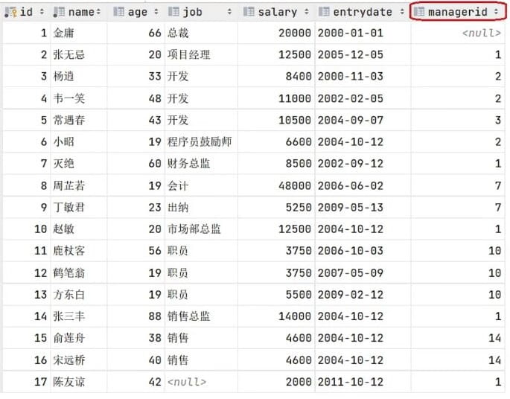Viewport: 510px width, 399px height.
Task: Select the job cell 总裁
Action: coord(178,33)
